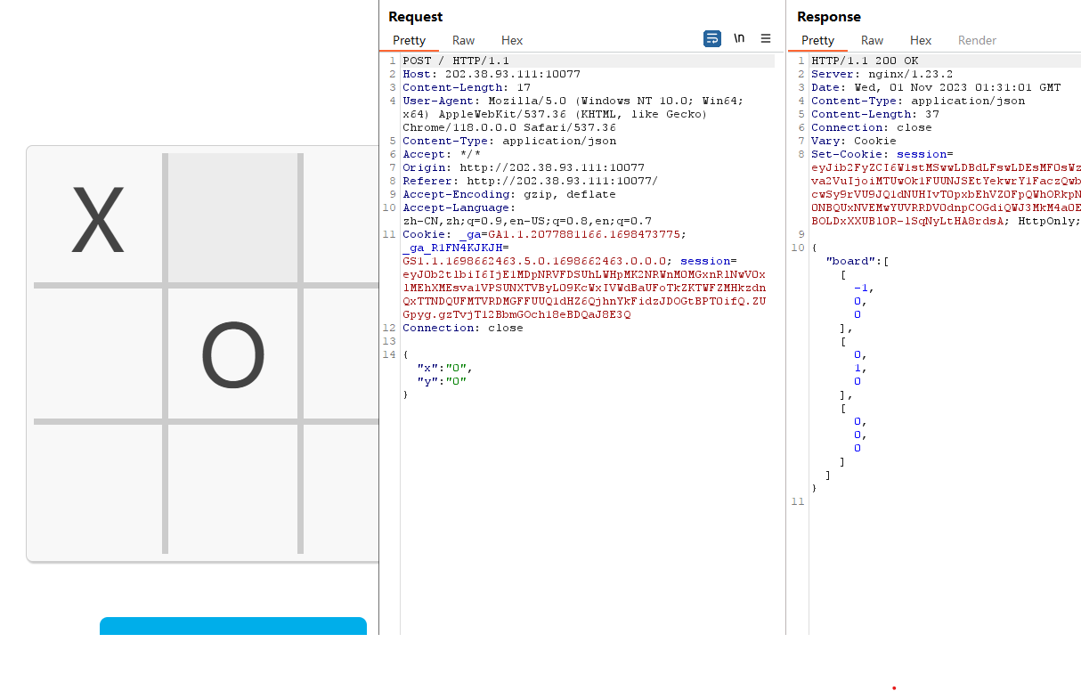The width and height of the screenshot is (1081, 691).
Task: Click the response 'Content-Type: application/json' header
Action: click(x=918, y=101)
